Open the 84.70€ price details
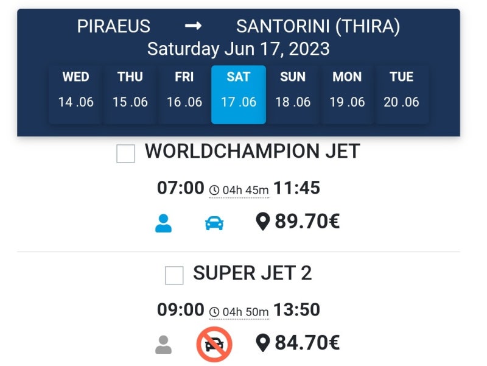Image resolution: width=487 pixels, height=366 pixels. coord(307,343)
